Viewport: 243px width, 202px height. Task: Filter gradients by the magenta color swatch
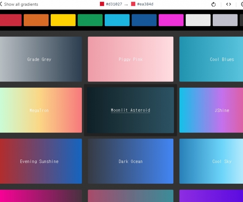[x=171, y=20]
